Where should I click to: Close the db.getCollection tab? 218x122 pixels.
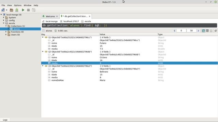point(90,16)
